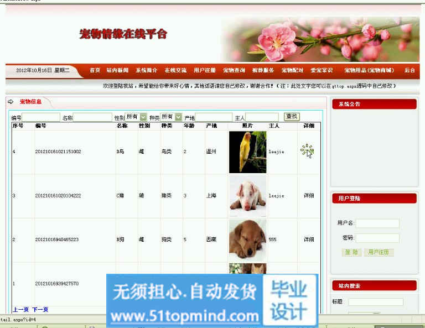Select pet ID 20121016939427570
Image resolution: width=425 pixels, height=328 pixels.
pos(57,283)
